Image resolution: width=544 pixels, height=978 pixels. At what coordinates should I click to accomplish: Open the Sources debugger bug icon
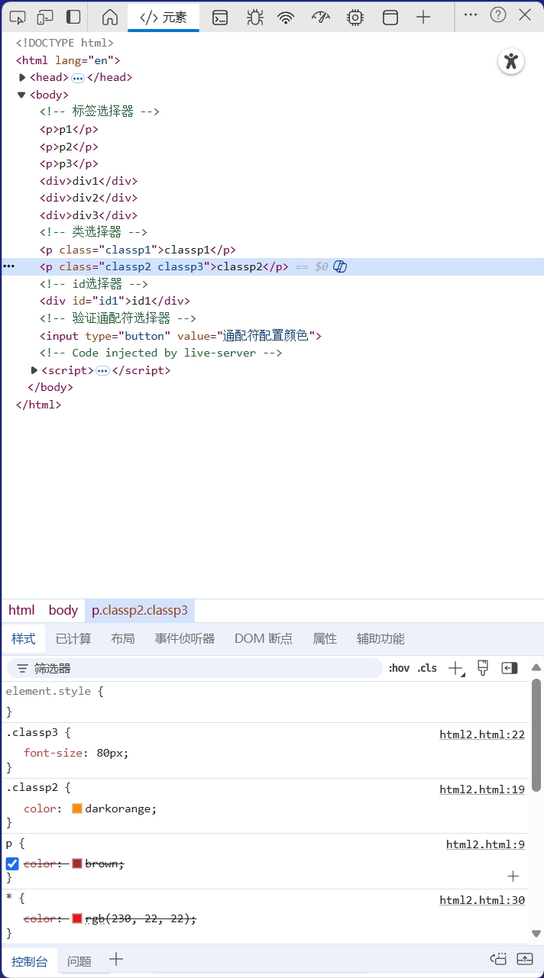click(255, 17)
